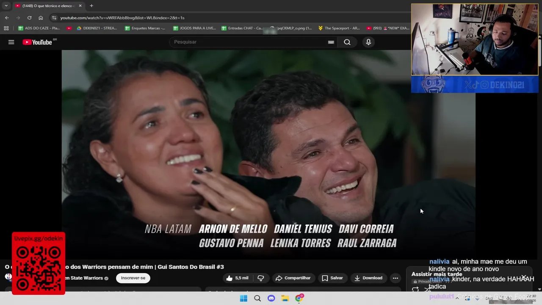This screenshot has height=305, width=542.
Task: Open the apps grid in bookmarks bar
Action: click(x=6, y=28)
